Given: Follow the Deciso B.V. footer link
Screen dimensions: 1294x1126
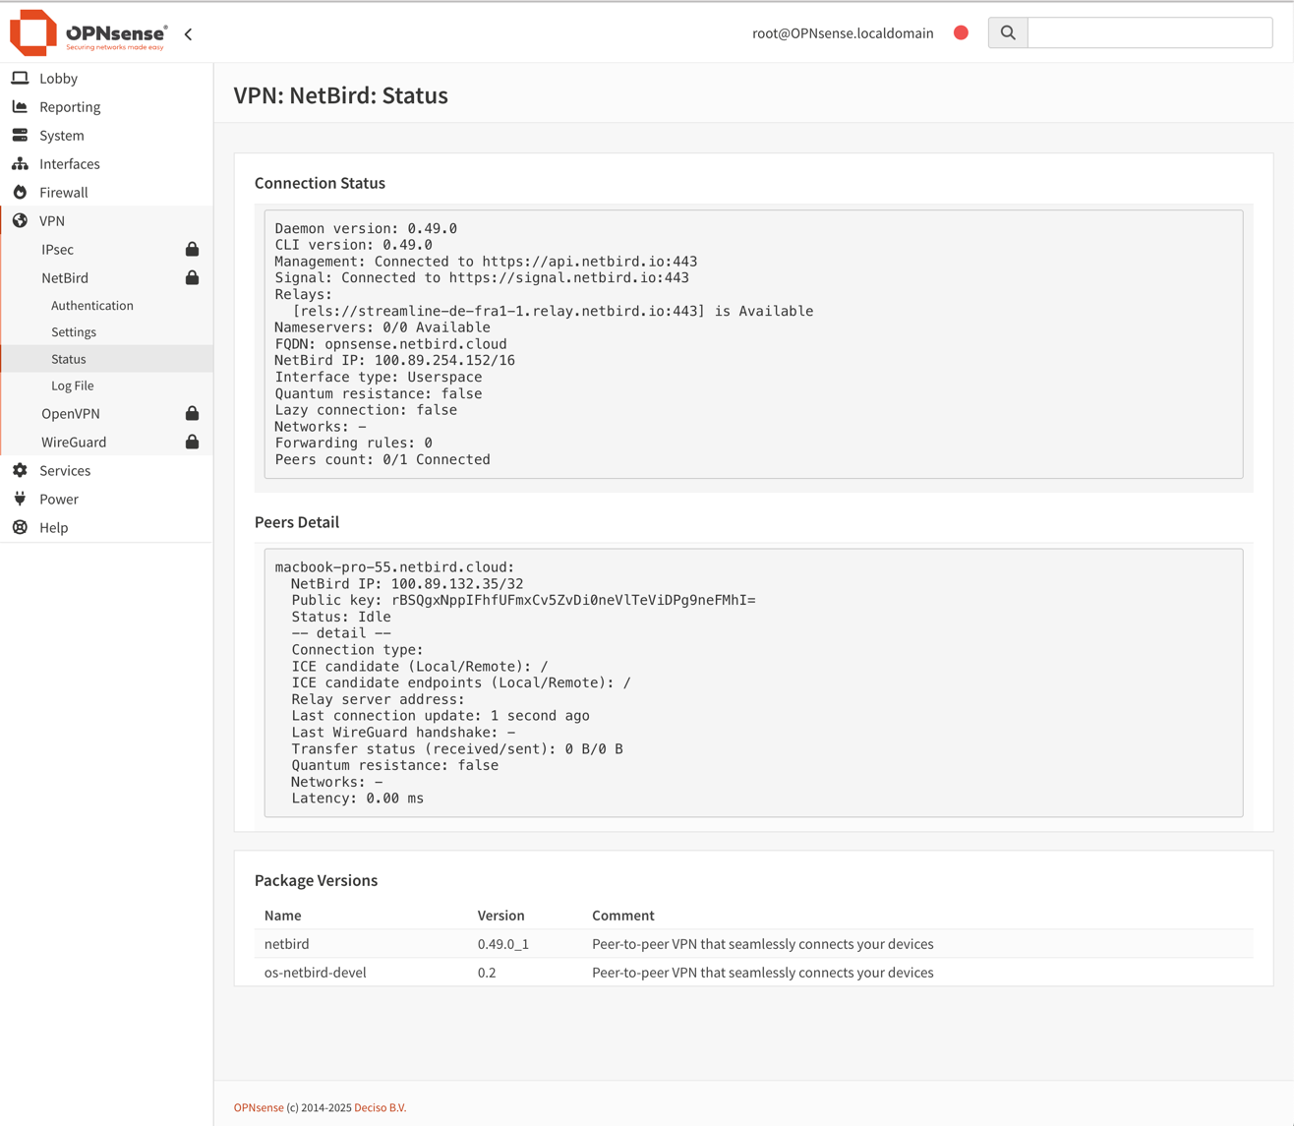Looking at the screenshot, I should coord(380,1107).
